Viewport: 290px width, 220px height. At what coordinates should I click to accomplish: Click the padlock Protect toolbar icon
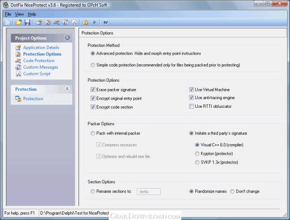[x=85, y=22]
